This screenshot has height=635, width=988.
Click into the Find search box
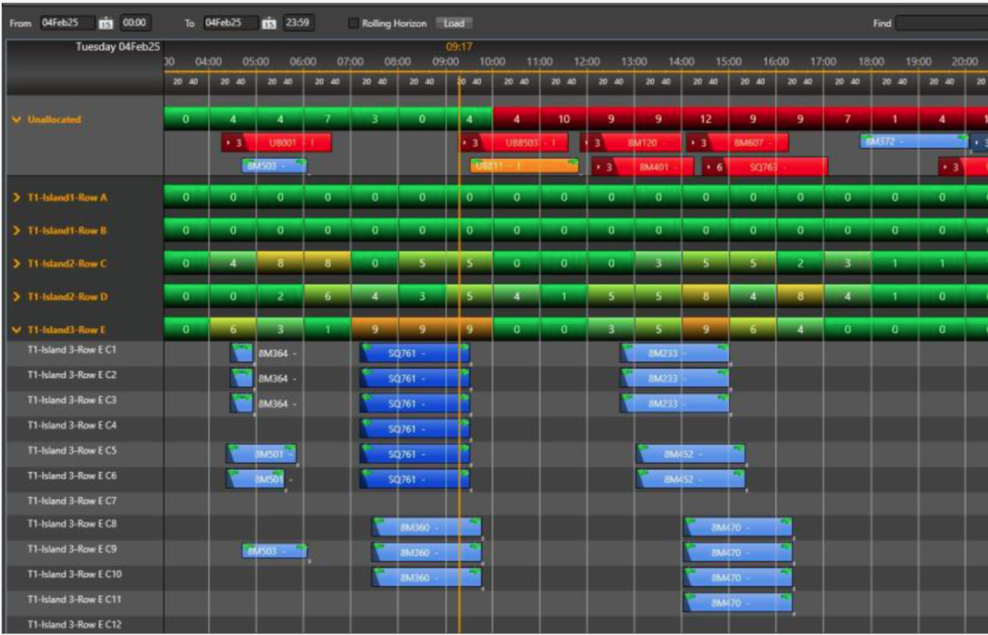pyautogui.click(x=941, y=23)
